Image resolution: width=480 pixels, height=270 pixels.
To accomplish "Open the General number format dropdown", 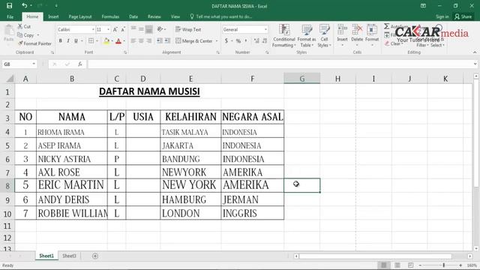I will 265,29.
